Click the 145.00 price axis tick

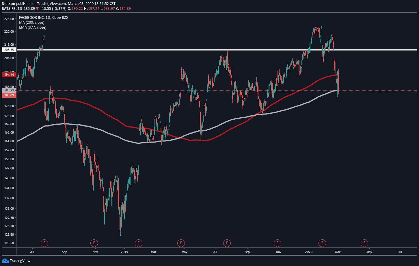9,178
